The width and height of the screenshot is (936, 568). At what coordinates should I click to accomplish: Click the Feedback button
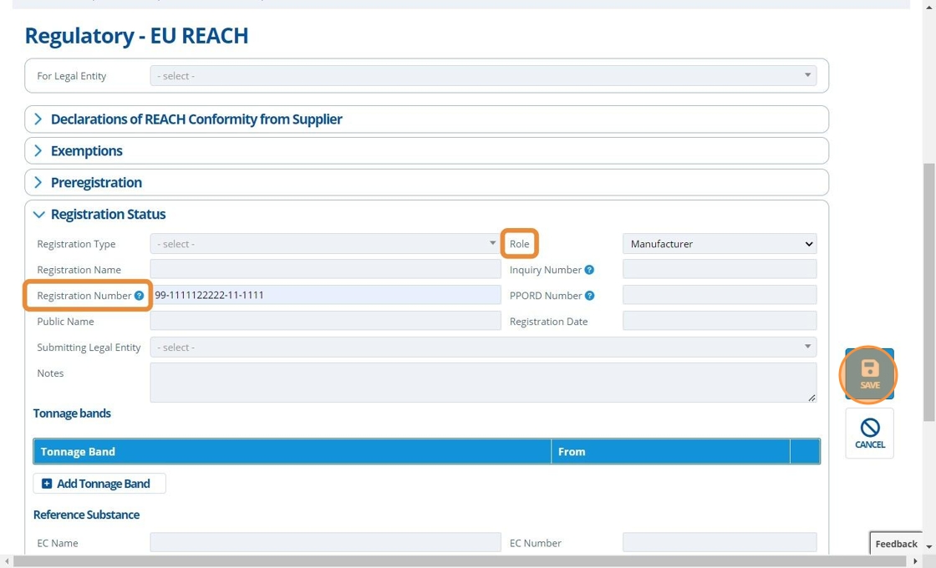point(895,544)
